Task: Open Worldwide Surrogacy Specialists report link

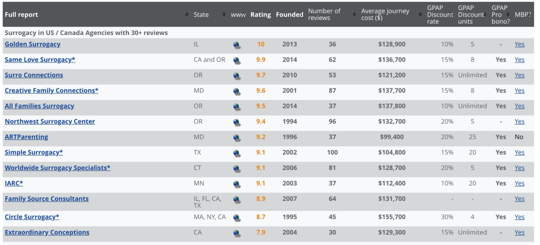Action: [57, 167]
